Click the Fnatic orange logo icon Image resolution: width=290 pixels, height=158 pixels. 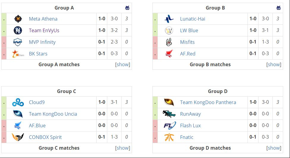click(169, 137)
